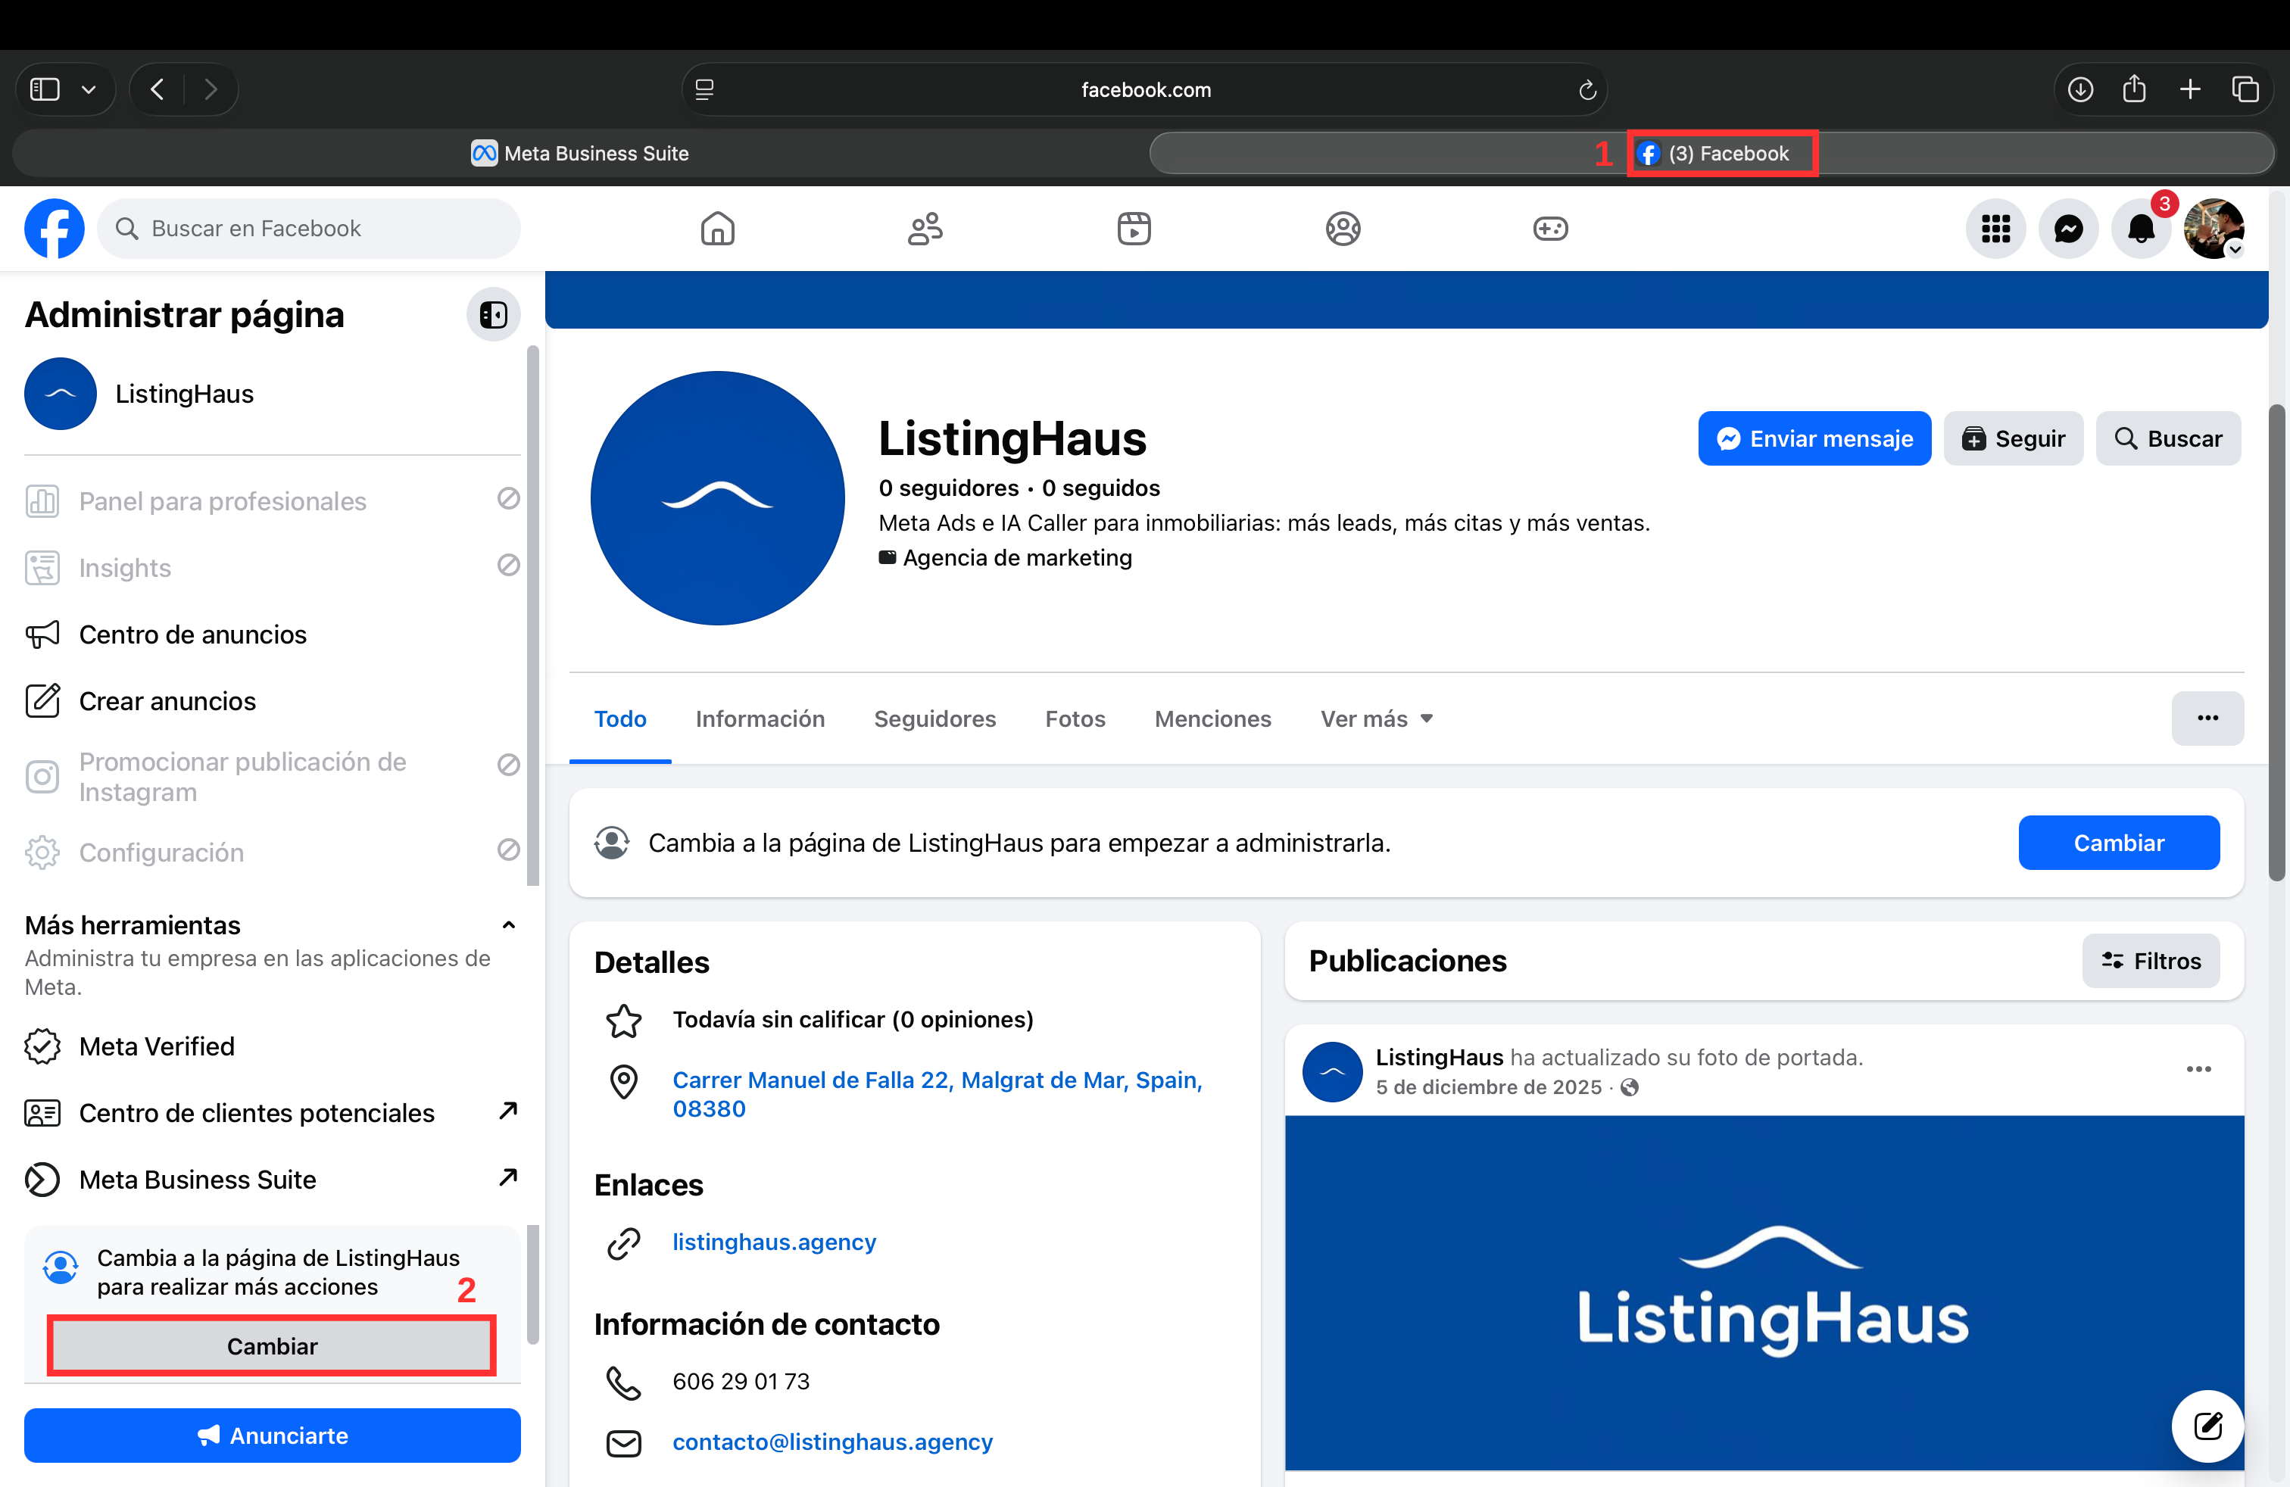
Task: Expand the Ver más tab dropdown
Action: [x=1376, y=719]
